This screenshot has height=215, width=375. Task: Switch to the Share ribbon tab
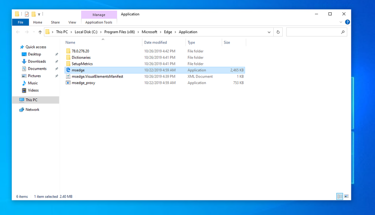tap(55, 22)
